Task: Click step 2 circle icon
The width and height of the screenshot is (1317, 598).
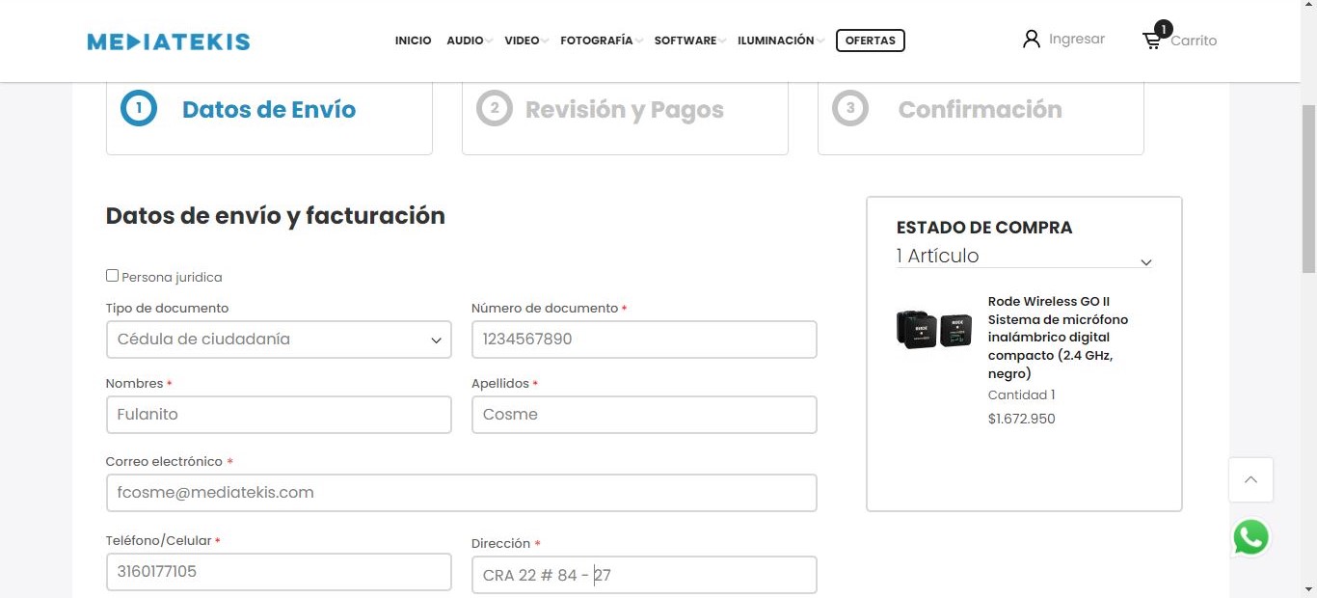Action: tap(495, 108)
